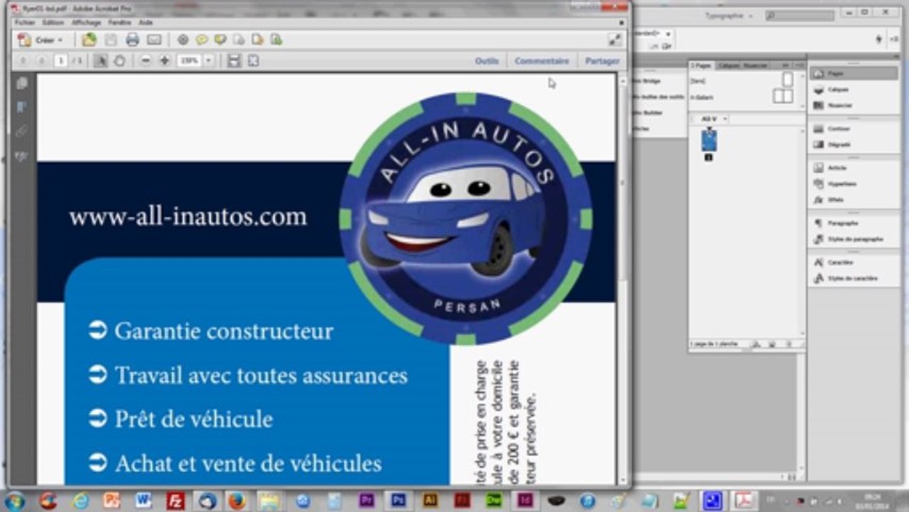The width and height of the screenshot is (909, 512).
Task: Open the Pages panel flyout menu in InDesign
Action: coord(801,65)
